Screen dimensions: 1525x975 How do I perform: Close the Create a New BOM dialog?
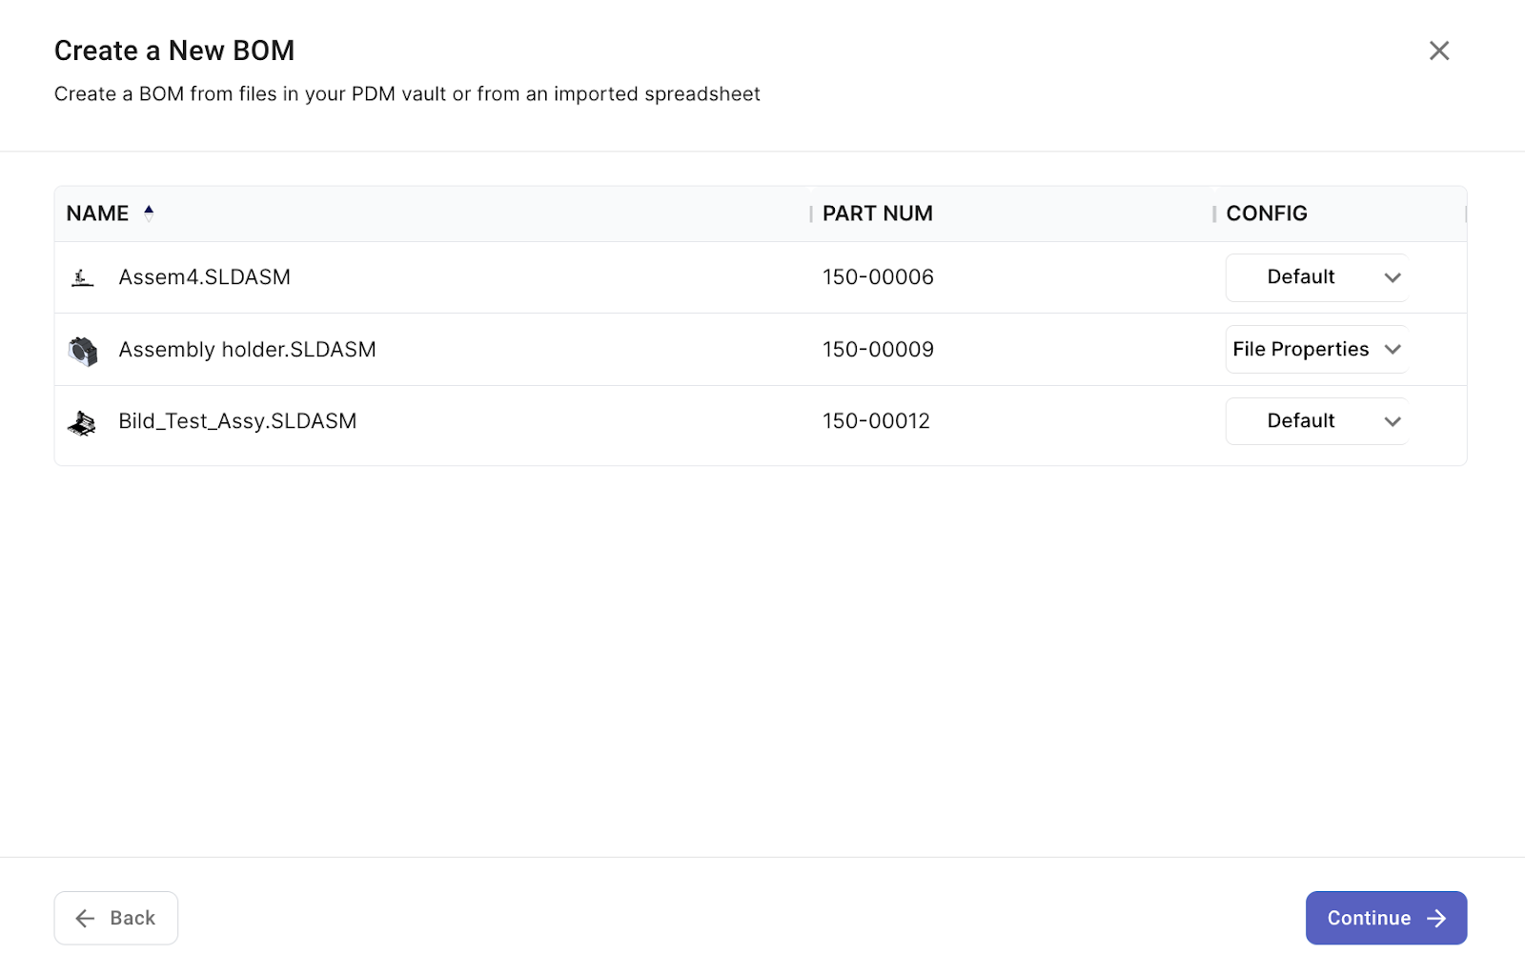(1438, 51)
